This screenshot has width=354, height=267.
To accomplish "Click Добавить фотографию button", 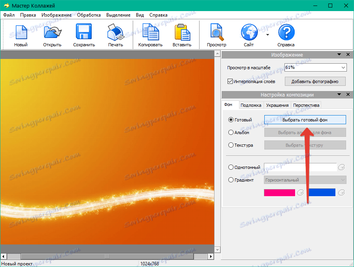I will click(x=315, y=81).
